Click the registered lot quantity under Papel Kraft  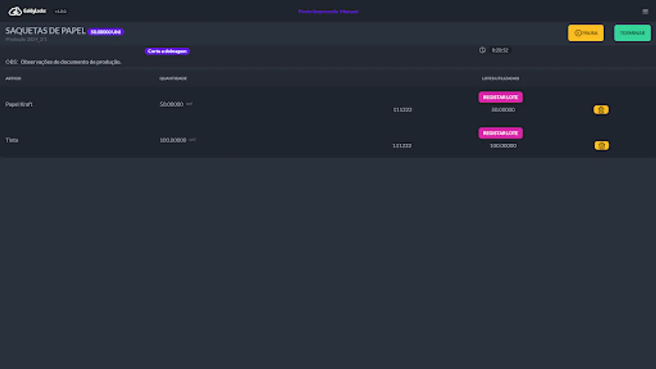click(x=503, y=110)
